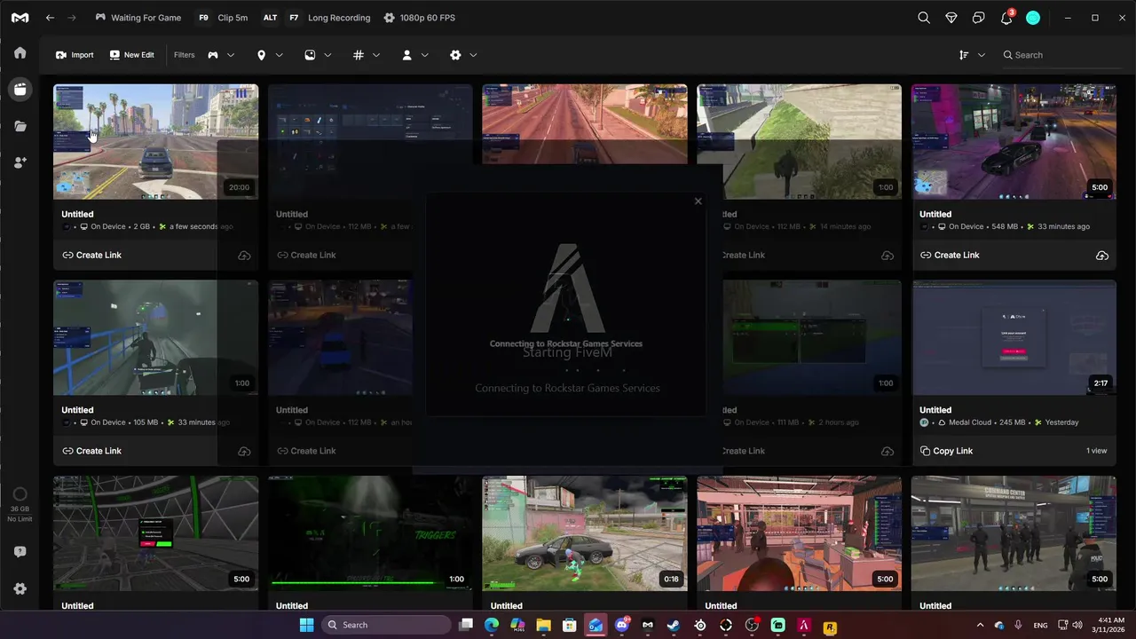
Task: Click the Waiting For Game status
Action: pos(138,18)
